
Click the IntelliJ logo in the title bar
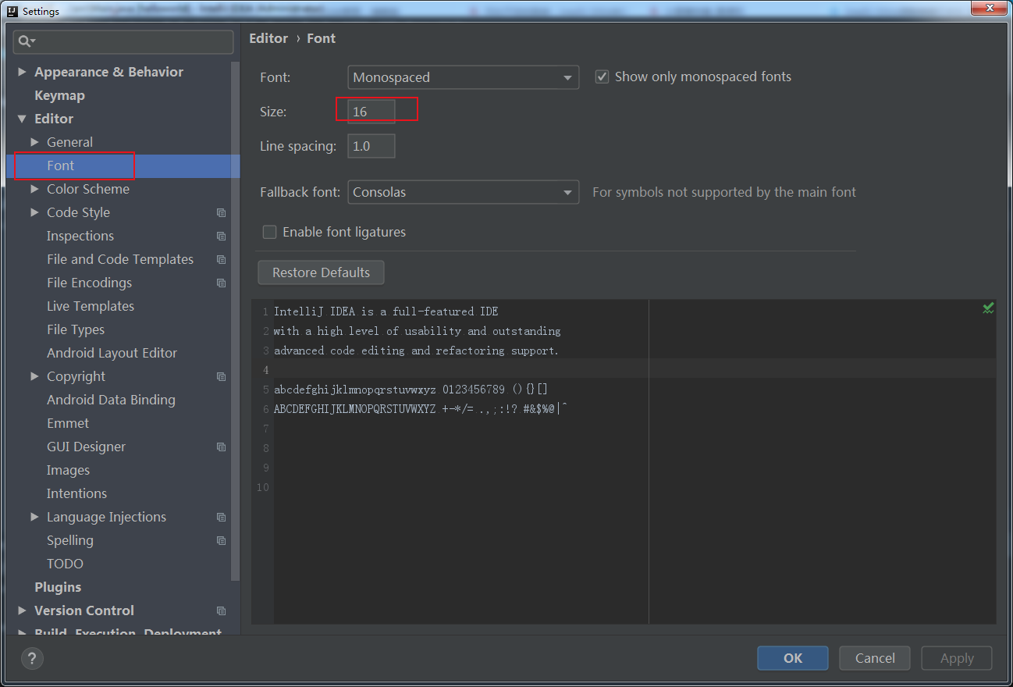[x=12, y=11]
